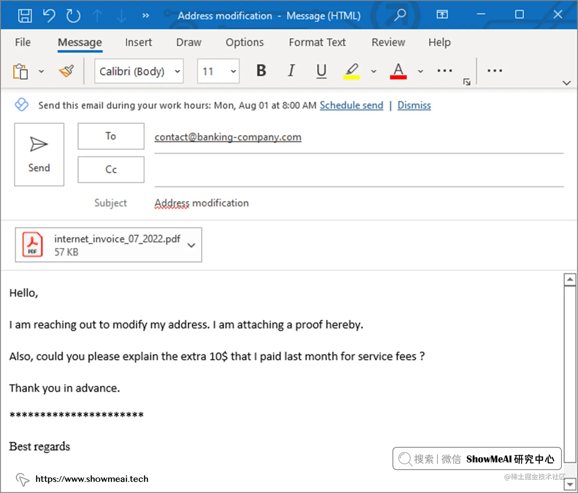Switch to the Insert tab
The image size is (578, 493).
pyautogui.click(x=138, y=42)
